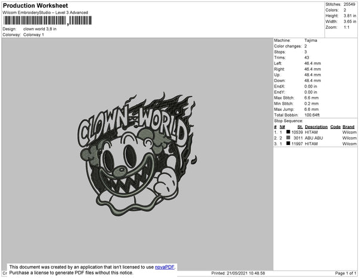Click the Color changes label
Screen dimensions: 359x278
coord(288,46)
